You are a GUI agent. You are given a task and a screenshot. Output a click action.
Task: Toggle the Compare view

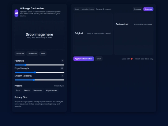coord(138,9)
